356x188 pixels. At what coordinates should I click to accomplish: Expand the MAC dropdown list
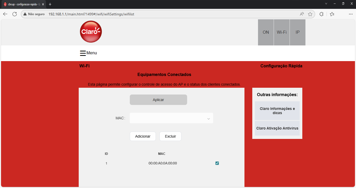208,119
